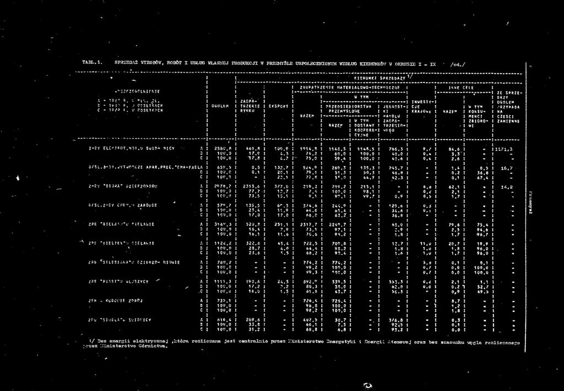564x391 pixels.
Task: Click the value '94.6'
Action: pos(481,230)
